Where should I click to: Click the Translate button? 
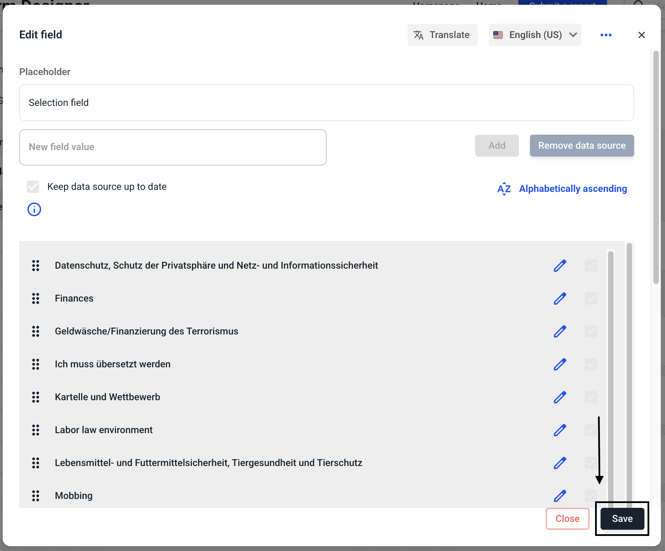(x=442, y=35)
